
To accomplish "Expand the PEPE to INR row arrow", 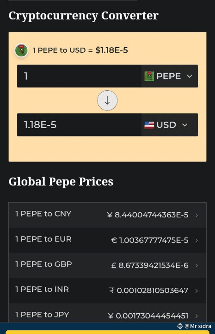I will tap(197, 291).
